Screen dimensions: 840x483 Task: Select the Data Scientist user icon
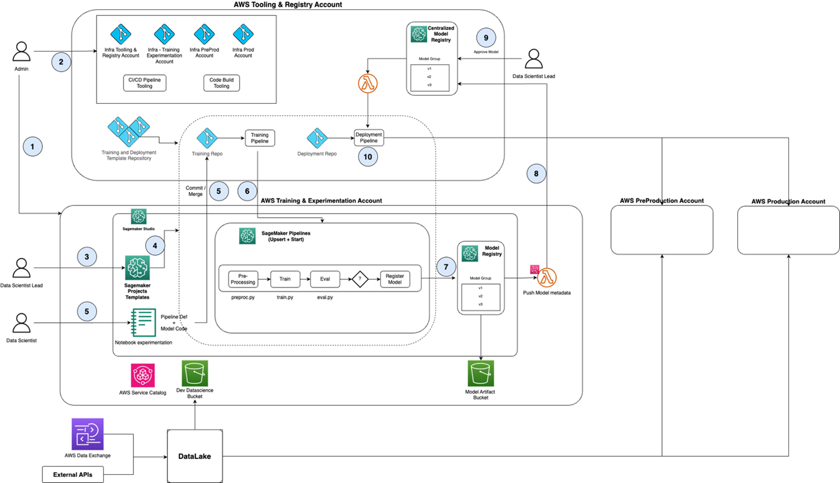(x=21, y=323)
